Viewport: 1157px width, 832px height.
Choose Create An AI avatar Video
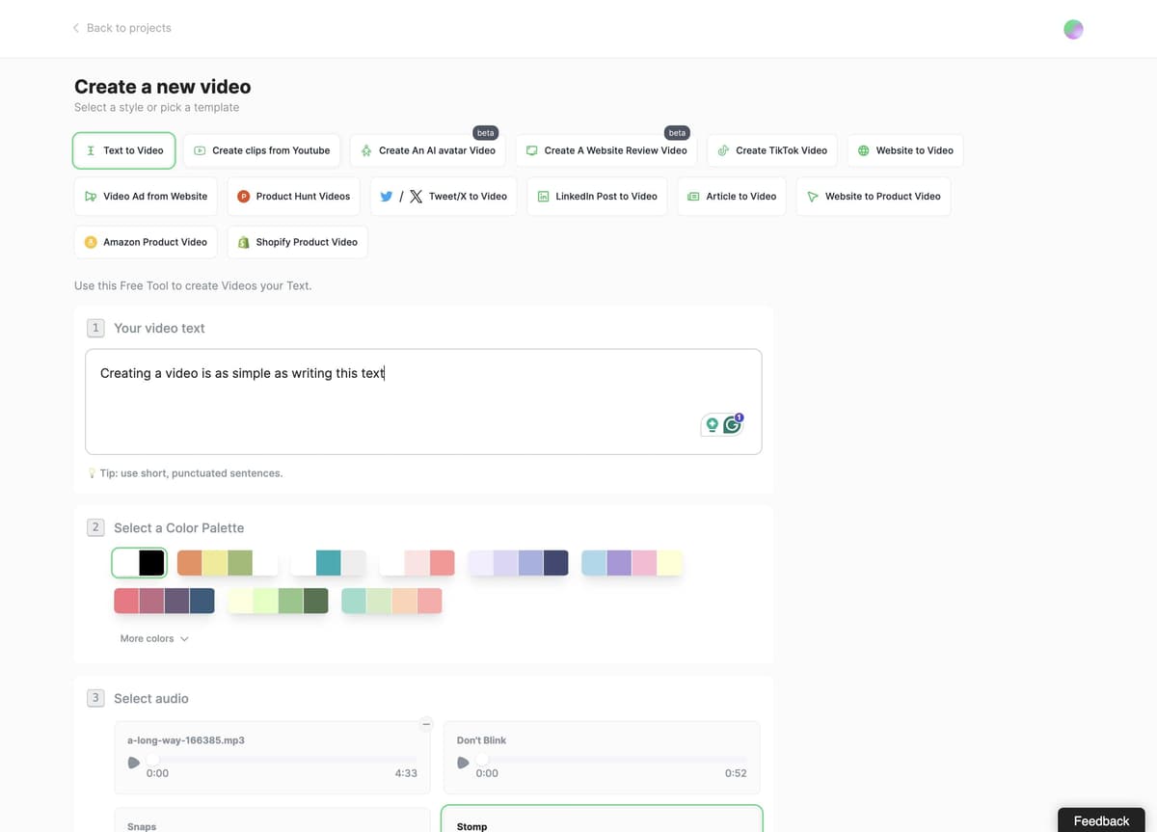(427, 150)
